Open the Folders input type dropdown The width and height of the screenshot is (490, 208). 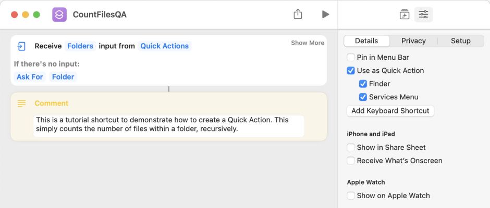80,46
